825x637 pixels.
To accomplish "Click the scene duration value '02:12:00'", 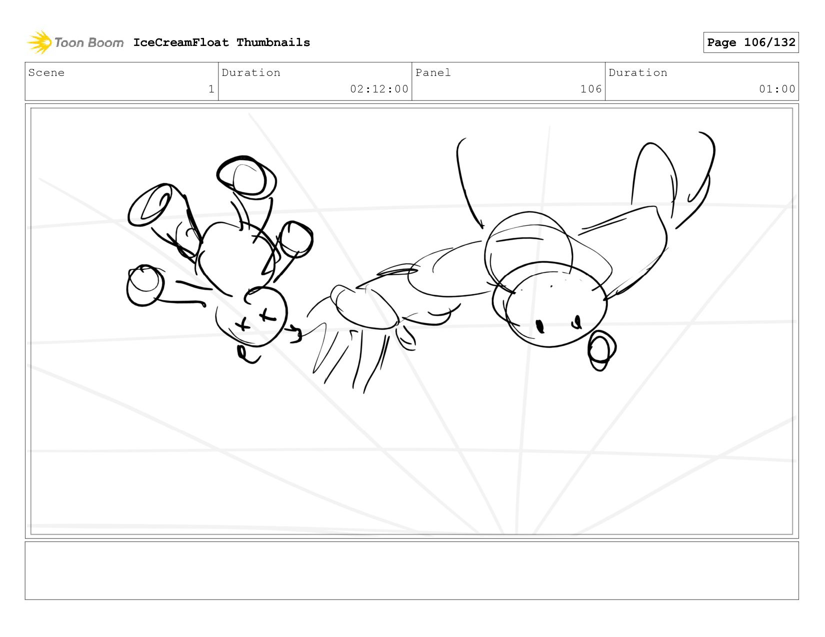I will click(379, 89).
